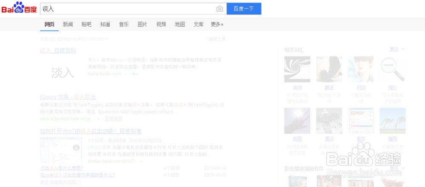Viewport: 425px width, 187px height.
Task: Click the zhidao.baidu.com/link green URL
Action: coord(113,161)
